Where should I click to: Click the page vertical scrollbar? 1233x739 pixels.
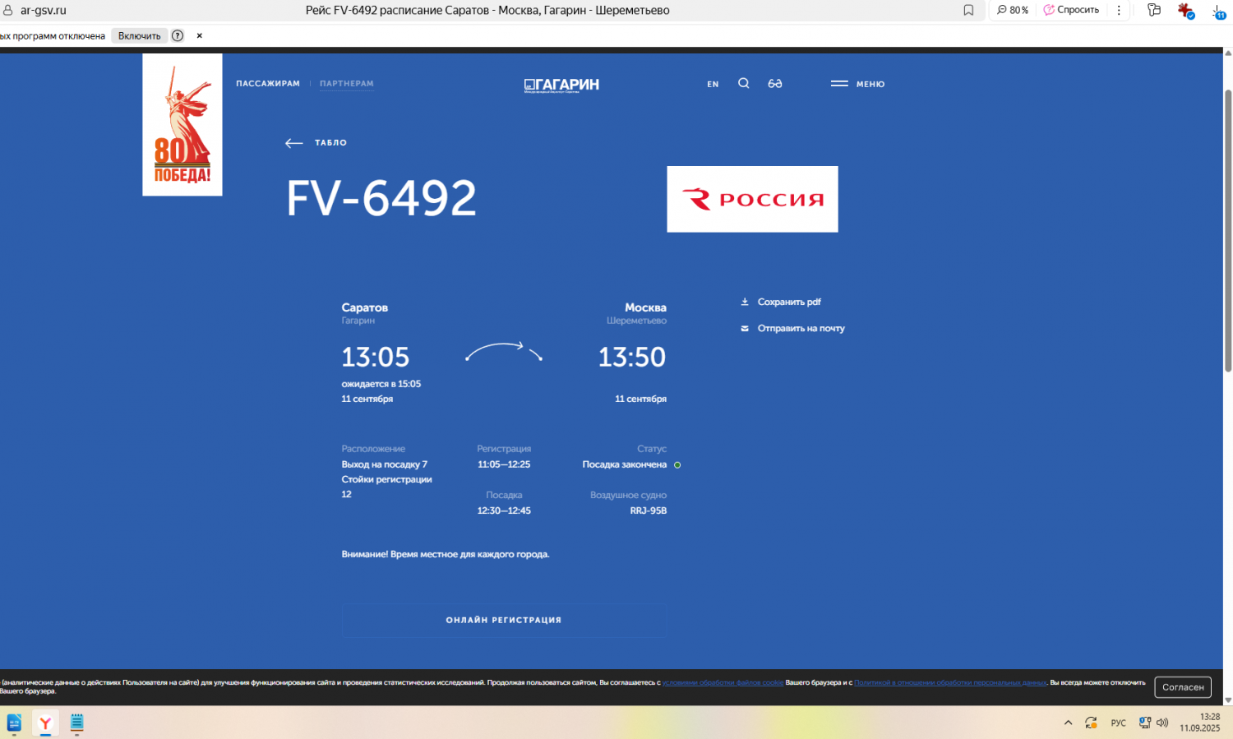1228,230
